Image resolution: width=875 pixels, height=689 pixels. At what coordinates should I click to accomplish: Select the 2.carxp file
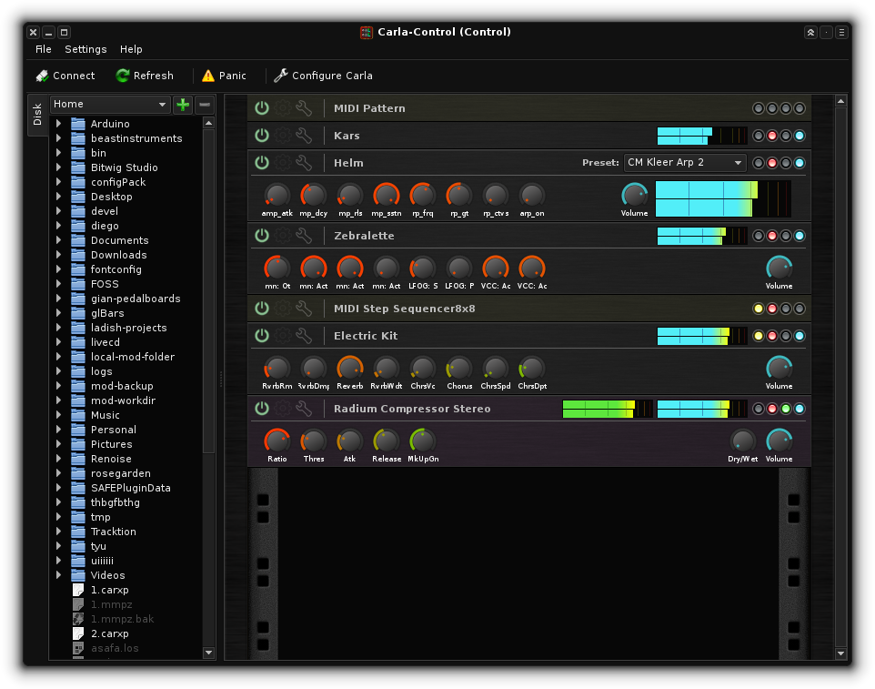point(109,633)
